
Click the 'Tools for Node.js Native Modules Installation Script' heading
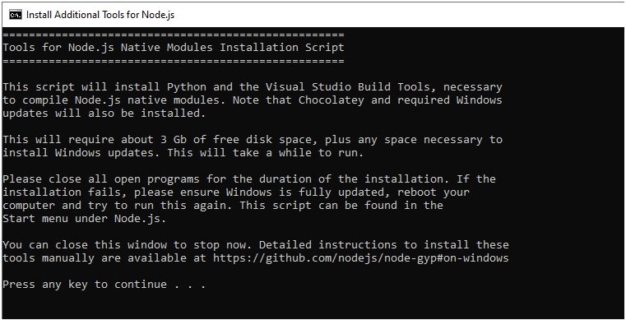(174, 48)
